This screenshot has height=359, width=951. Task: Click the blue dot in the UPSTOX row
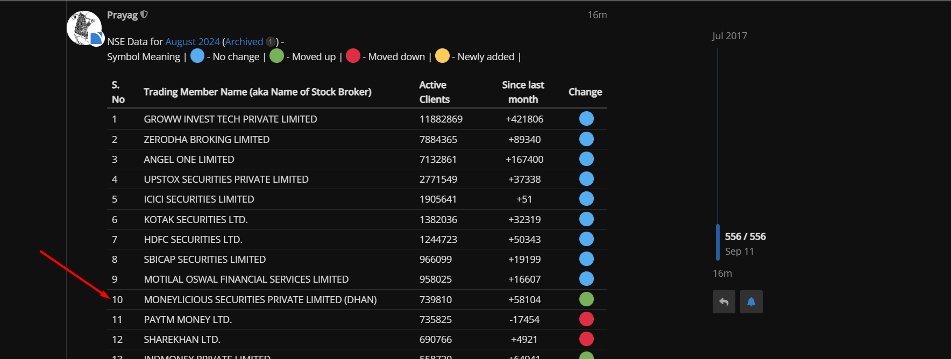point(586,179)
